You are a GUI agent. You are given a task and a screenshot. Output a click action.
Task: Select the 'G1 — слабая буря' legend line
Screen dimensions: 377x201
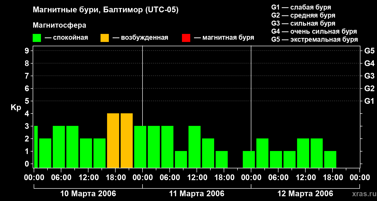[301, 7]
